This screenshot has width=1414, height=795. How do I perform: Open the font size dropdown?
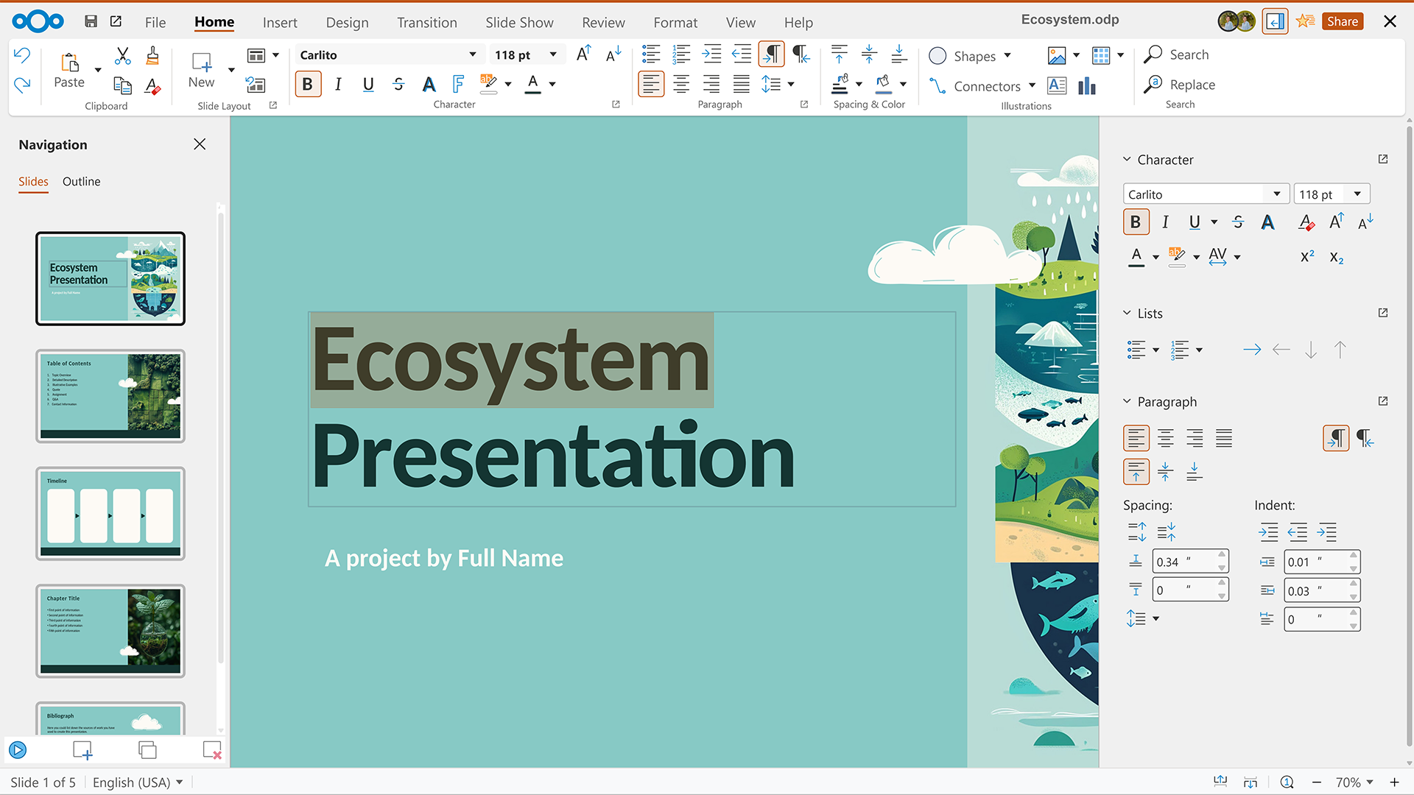click(553, 54)
